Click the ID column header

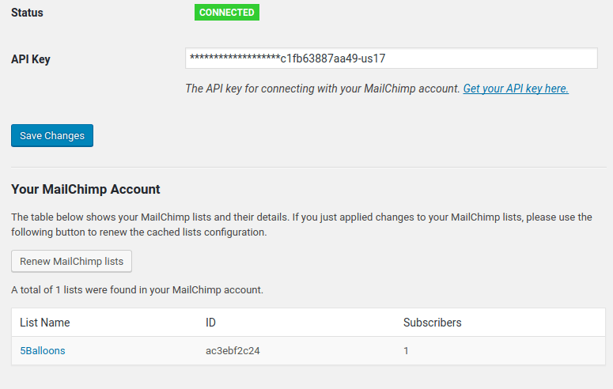210,323
